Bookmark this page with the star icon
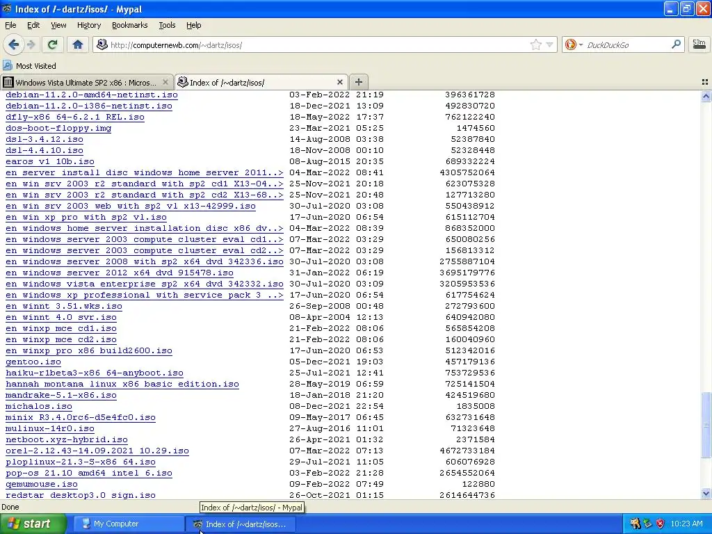This screenshot has width=712, height=534. point(536,44)
